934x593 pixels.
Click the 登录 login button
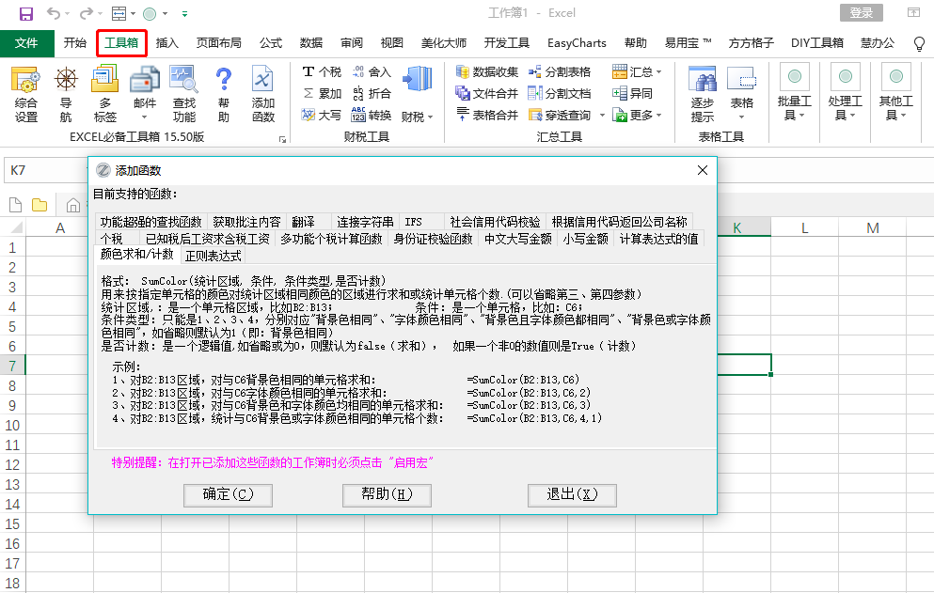point(862,12)
